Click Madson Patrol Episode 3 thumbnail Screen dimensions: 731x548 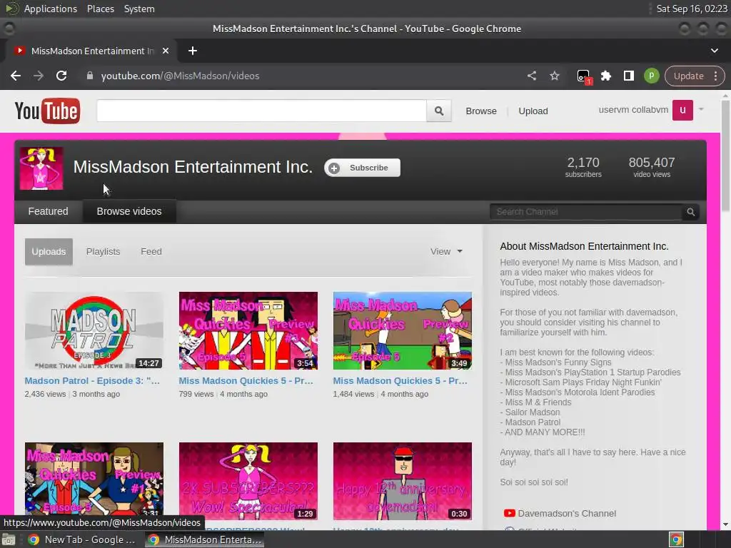94,331
